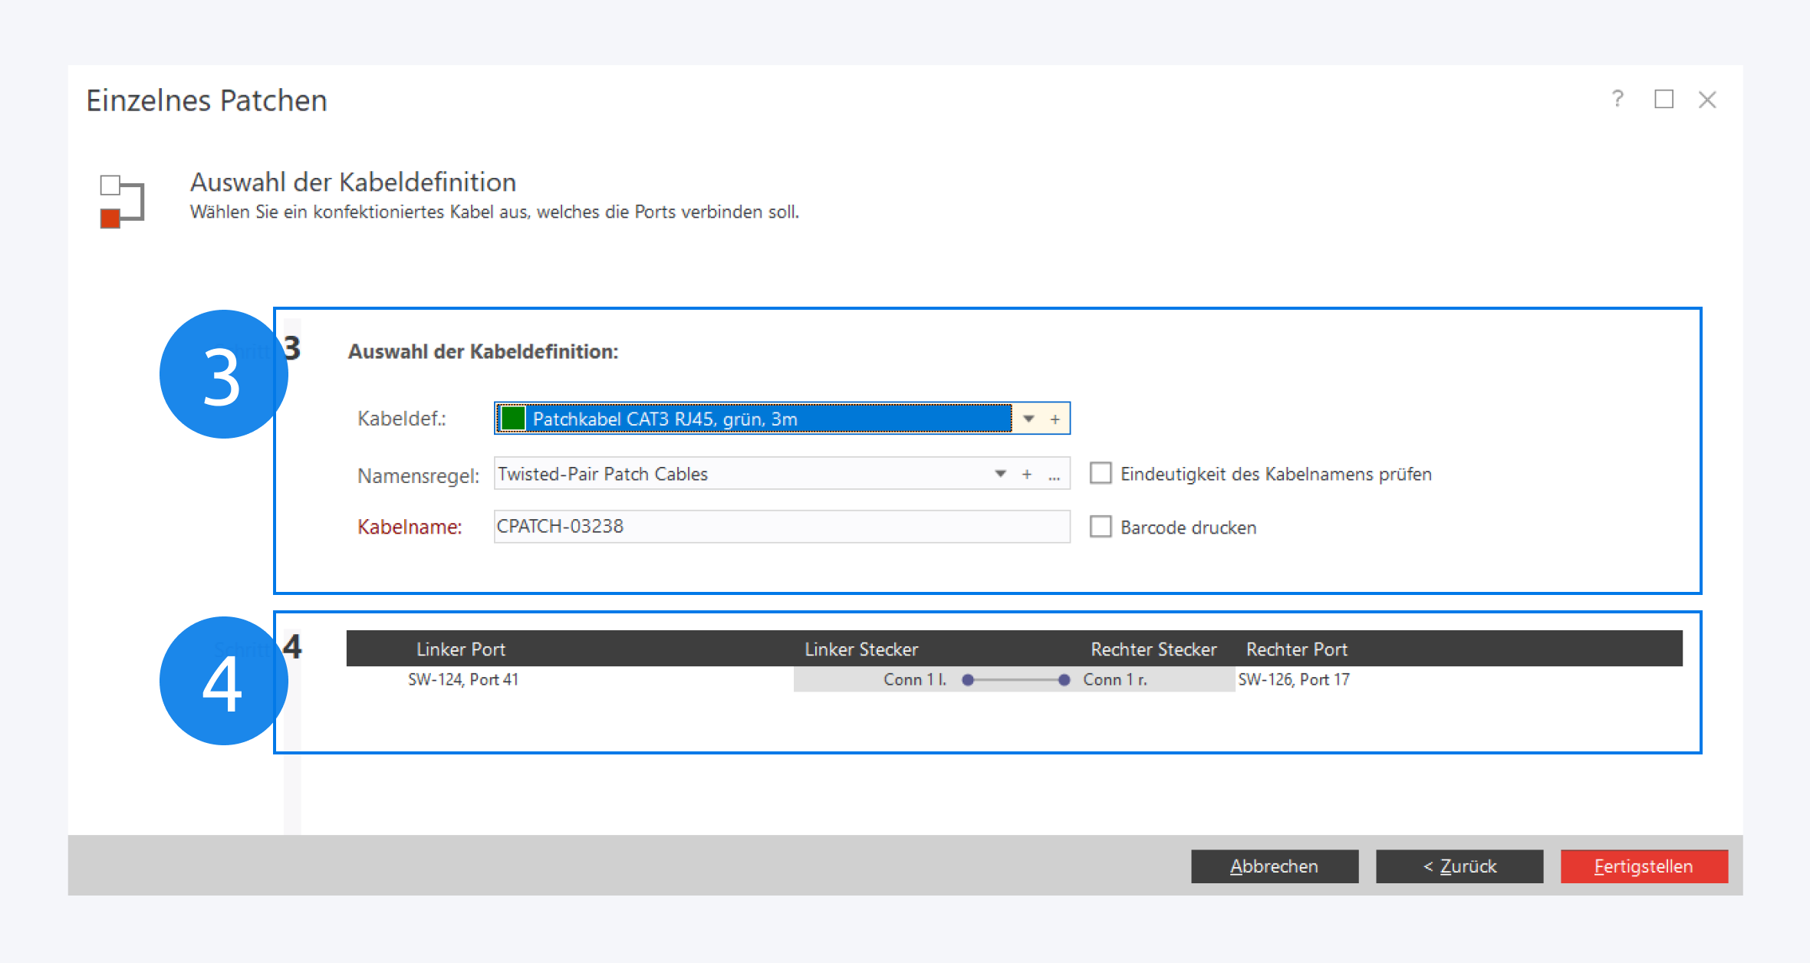
Task: Click the patch wizard icon in header
Action: click(121, 202)
